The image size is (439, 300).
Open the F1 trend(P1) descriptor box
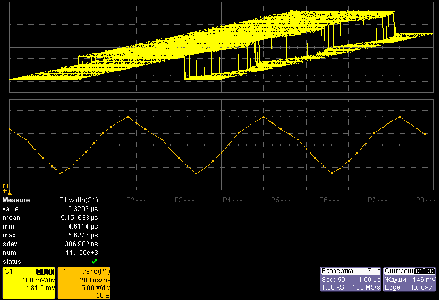point(83,283)
